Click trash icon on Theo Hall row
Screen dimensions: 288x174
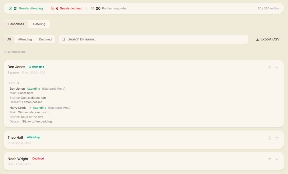(270, 138)
